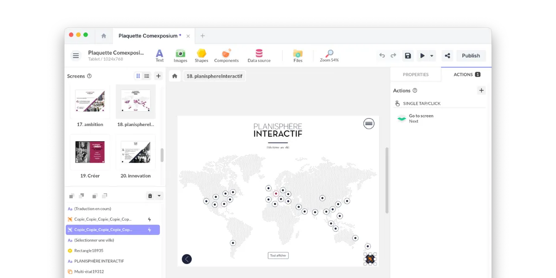Open the Data source panel

coord(259,55)
